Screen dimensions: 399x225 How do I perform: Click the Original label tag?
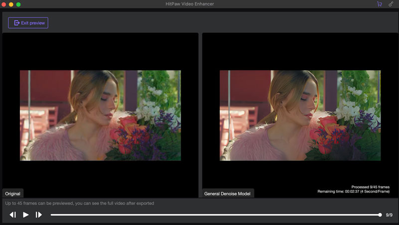13,194
